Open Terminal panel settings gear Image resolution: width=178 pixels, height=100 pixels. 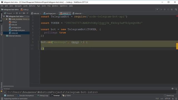point(172,89)
